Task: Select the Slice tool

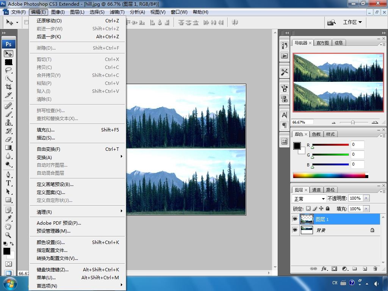Action: [8, 95]
